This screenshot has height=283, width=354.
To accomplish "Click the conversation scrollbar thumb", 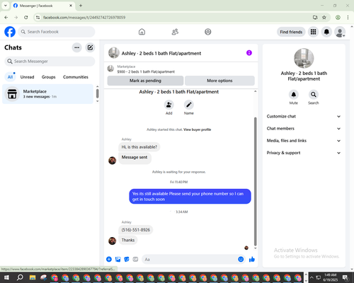I will click(255, 182).
